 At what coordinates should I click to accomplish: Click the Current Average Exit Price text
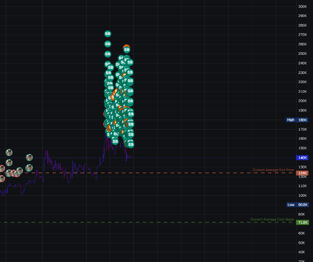pos(273,170)
